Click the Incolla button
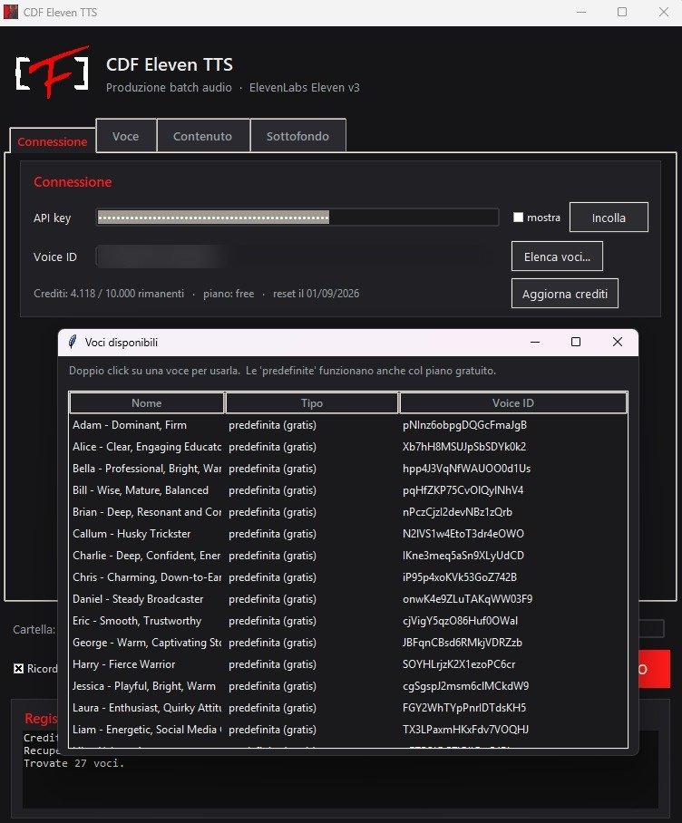The width and height of the screenshot is (682, 823). (x=609, y=218)
